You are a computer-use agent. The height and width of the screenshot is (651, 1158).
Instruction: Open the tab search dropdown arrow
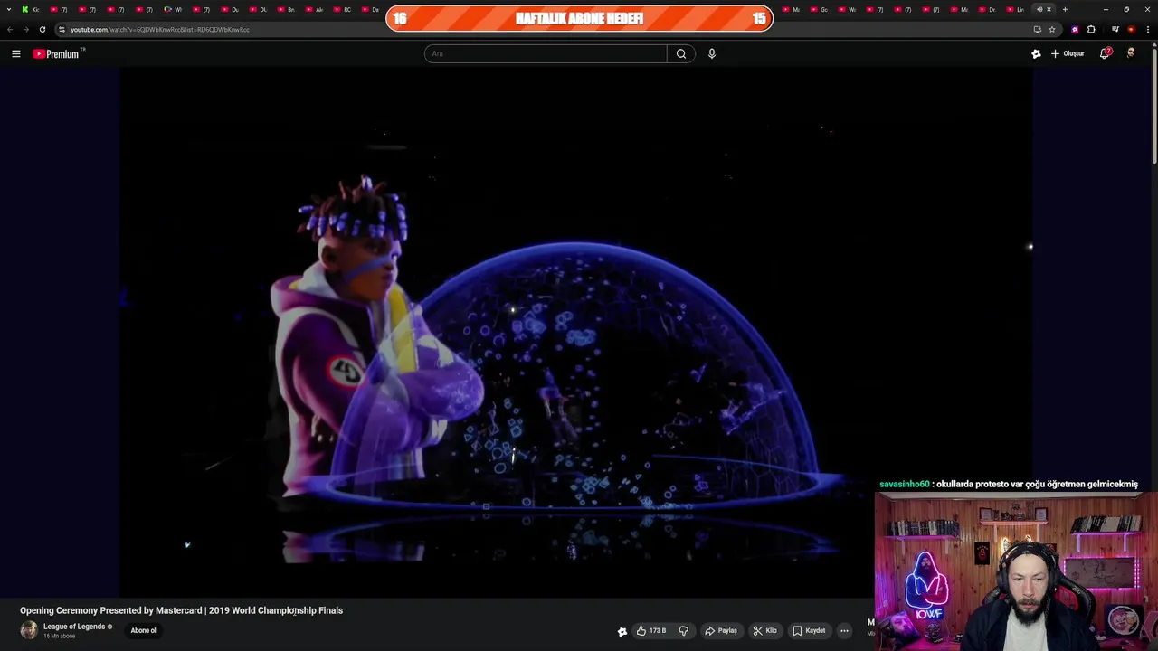tap(9, 9)
